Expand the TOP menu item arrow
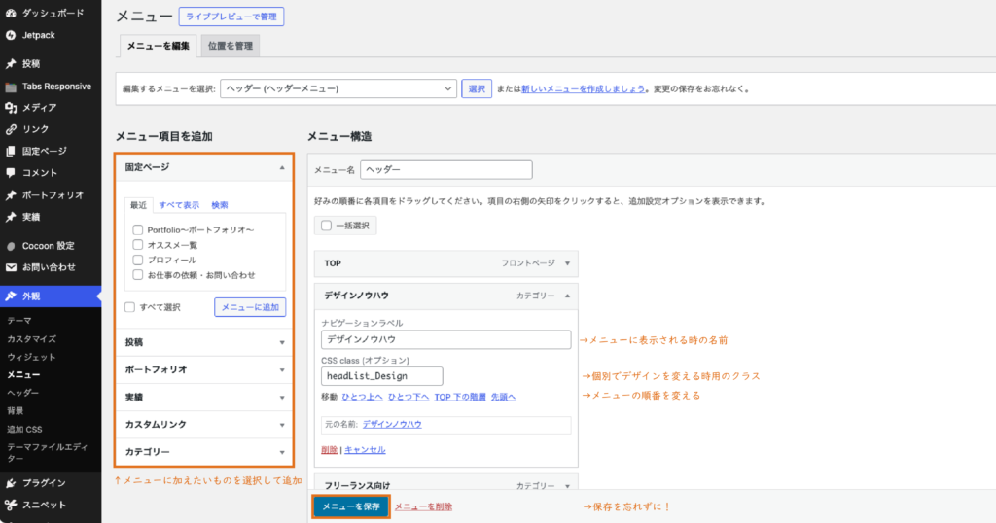This screenshot has width=996, height=523. [567, 263]
